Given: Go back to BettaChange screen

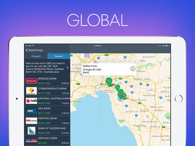Looking at the screenshot, I should point(34,50).
